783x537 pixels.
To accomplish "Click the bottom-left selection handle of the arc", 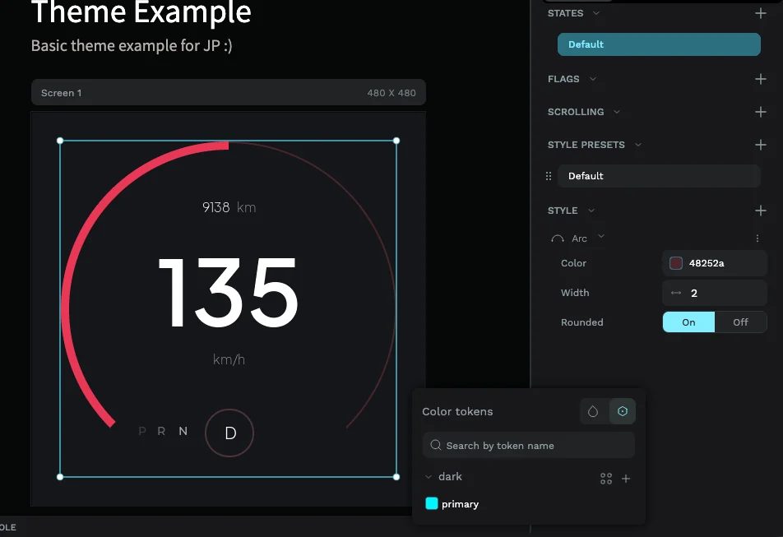I will (x=60, y=477).
